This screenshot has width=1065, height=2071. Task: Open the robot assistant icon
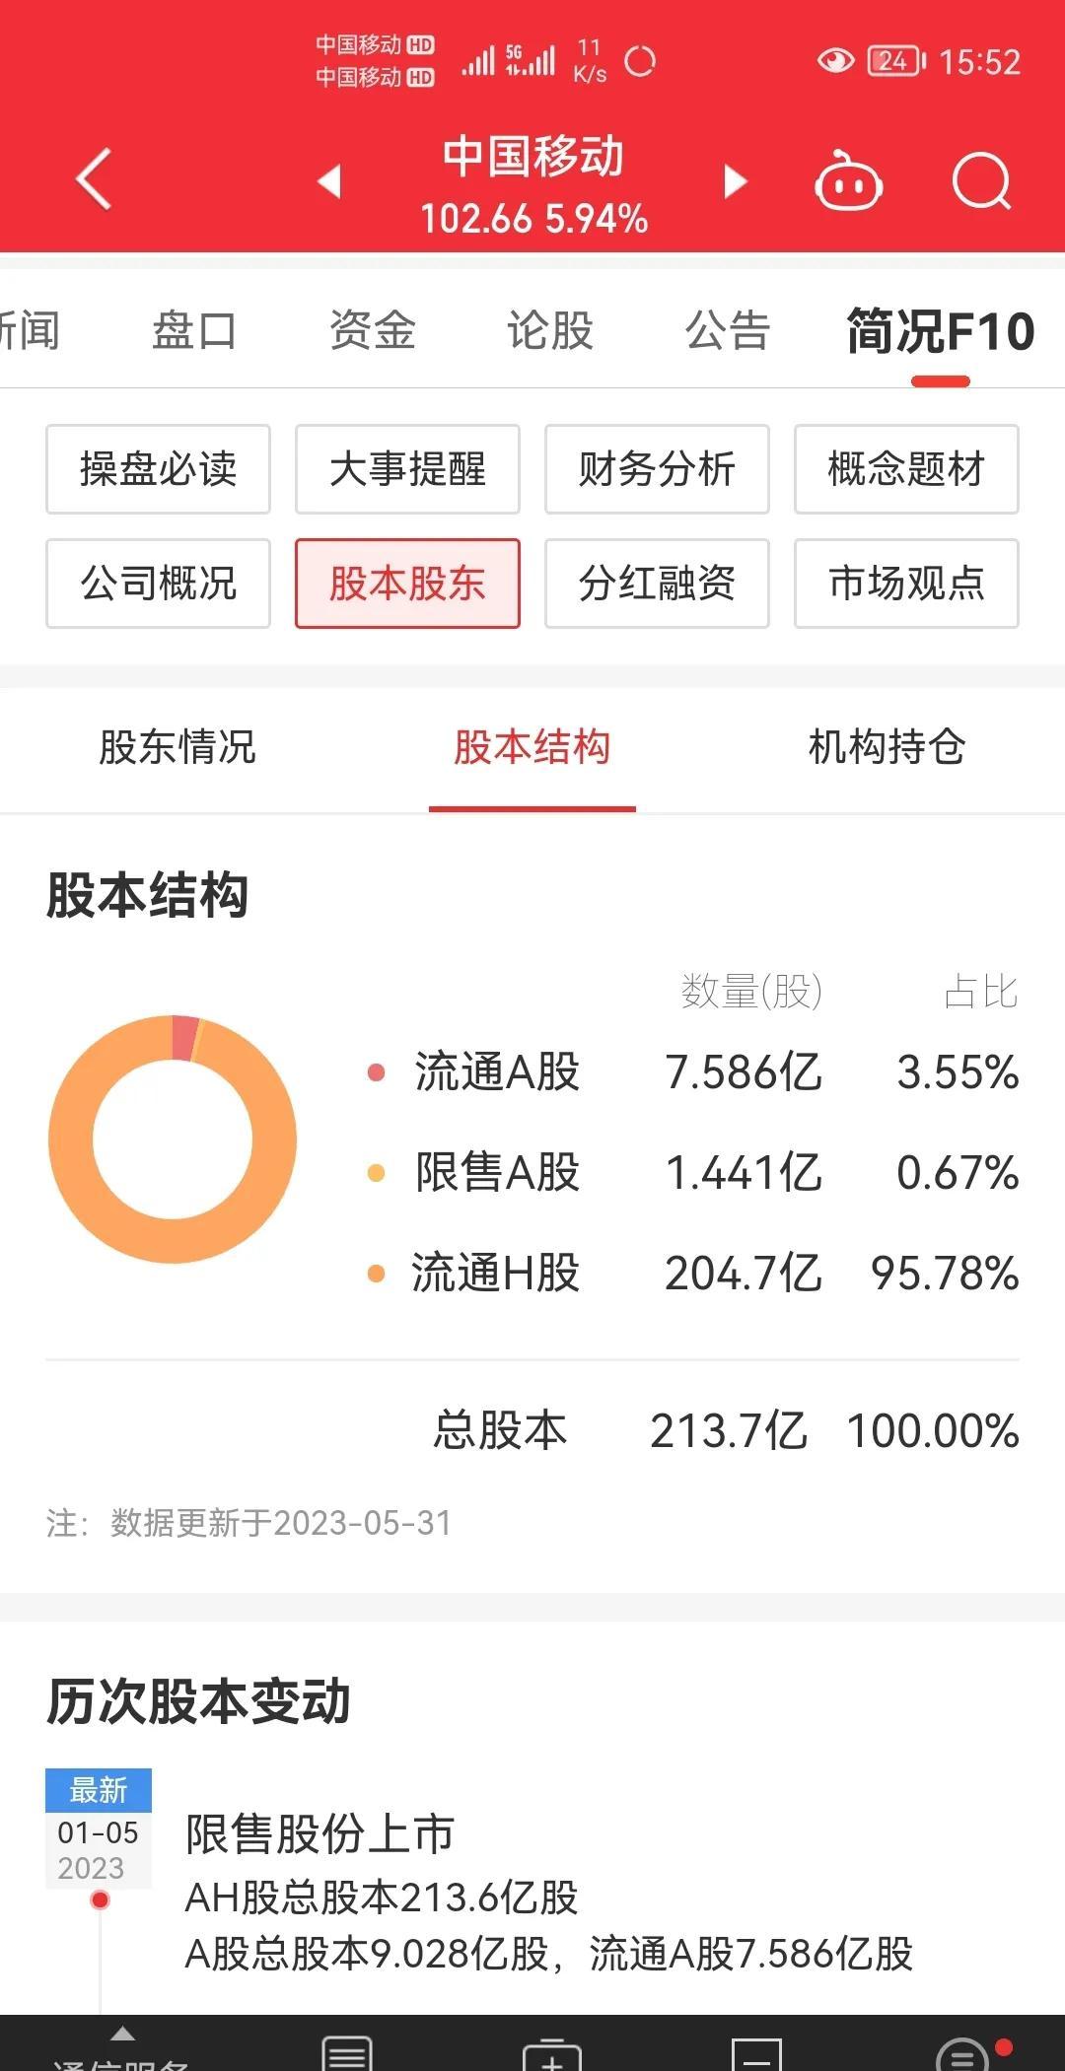click(x=848, y=180)
